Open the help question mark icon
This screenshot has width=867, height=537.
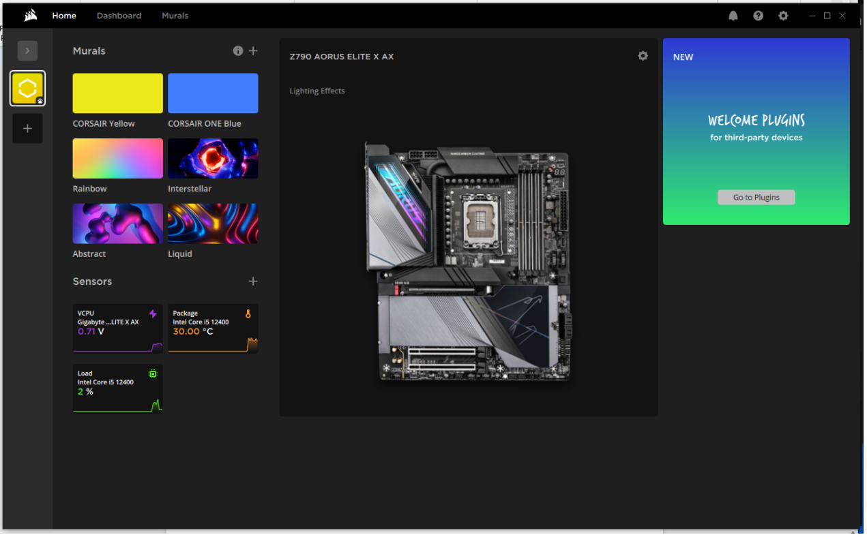coord(758,16)
